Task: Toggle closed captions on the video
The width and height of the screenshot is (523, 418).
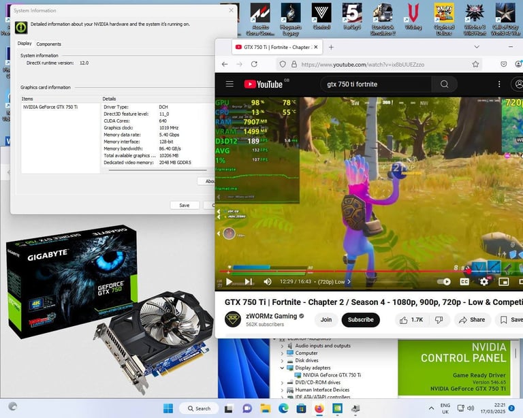Action: (x=464, y=282)
